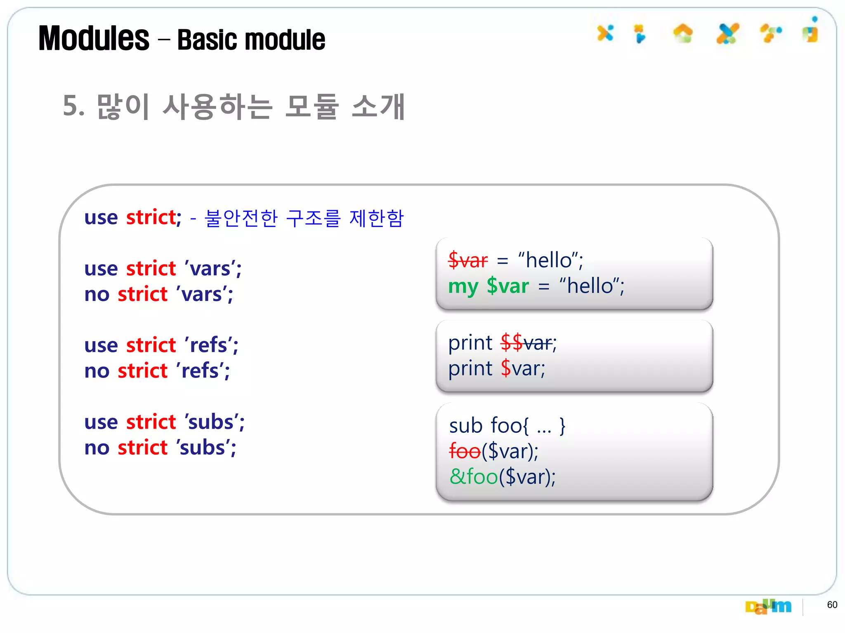845x633 pixels.
Task: Click the struck-through 'foo($var);' line
Action: (494, 451)
